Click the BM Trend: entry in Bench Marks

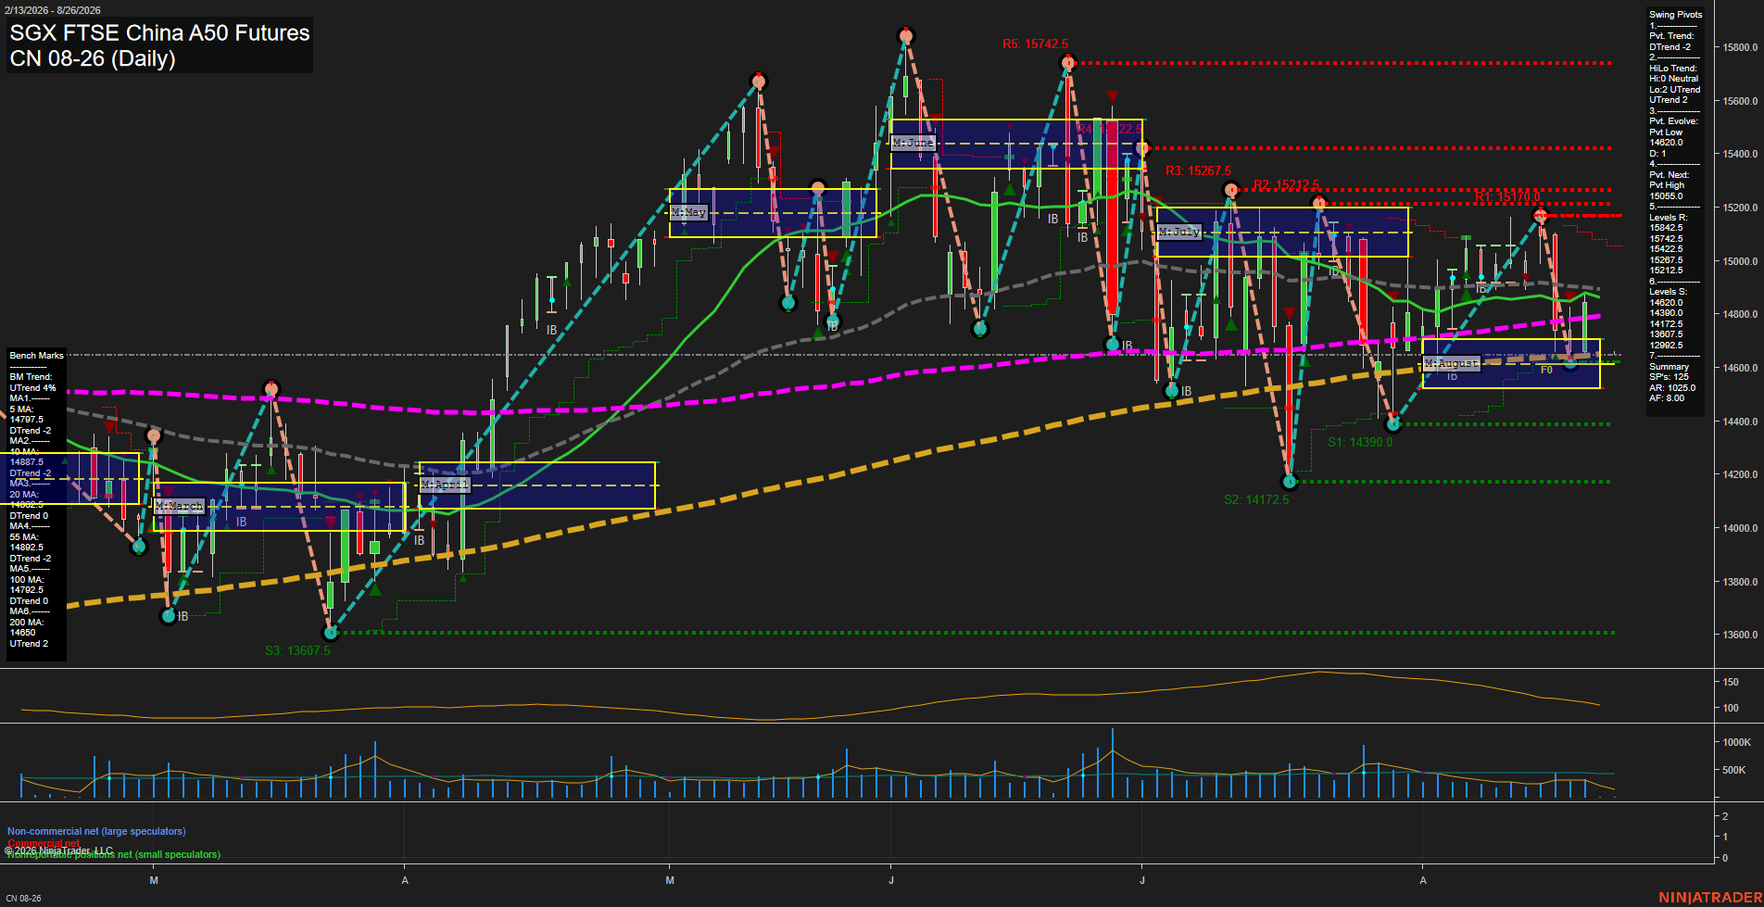(x=31, y=377)
